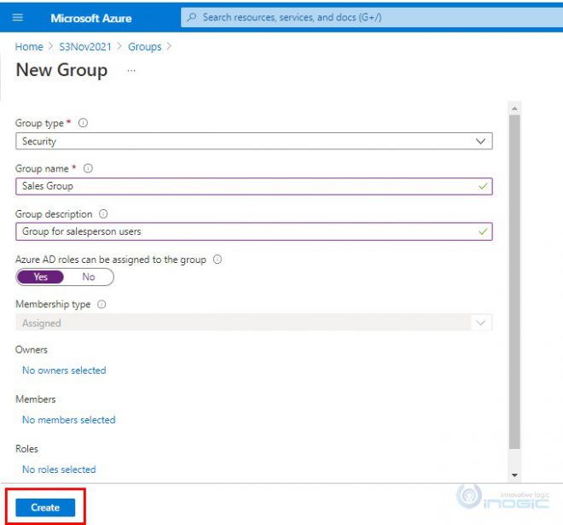Click the search magnifier icon

[x=192, y=18]
